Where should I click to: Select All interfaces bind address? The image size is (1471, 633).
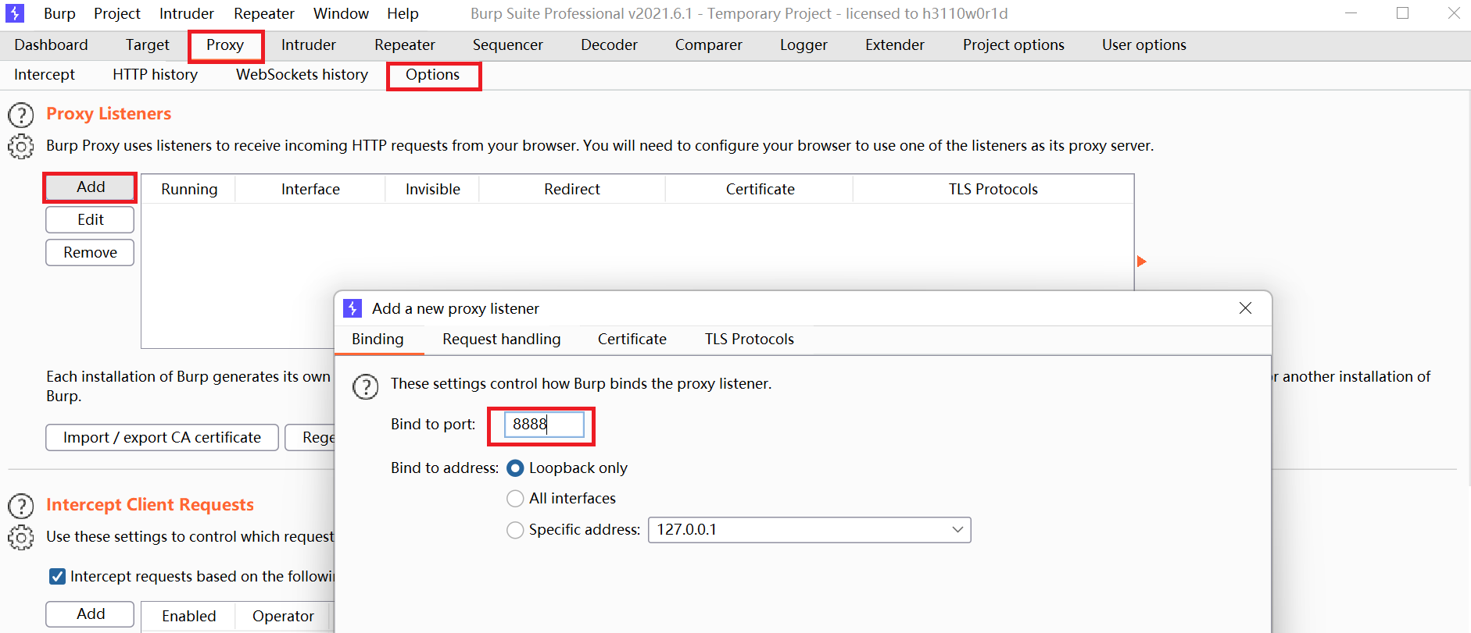point(515,499)
